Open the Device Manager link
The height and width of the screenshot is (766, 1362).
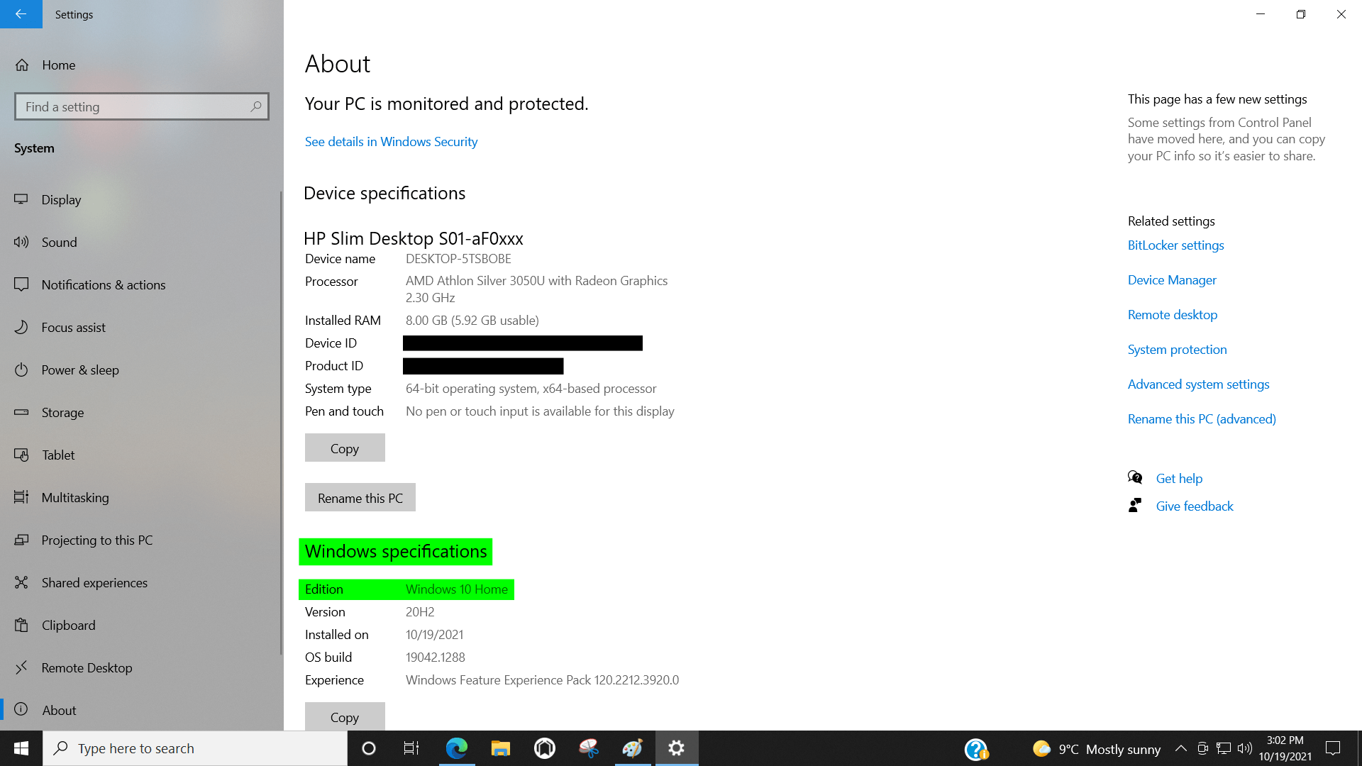[x=1172, y=280]
